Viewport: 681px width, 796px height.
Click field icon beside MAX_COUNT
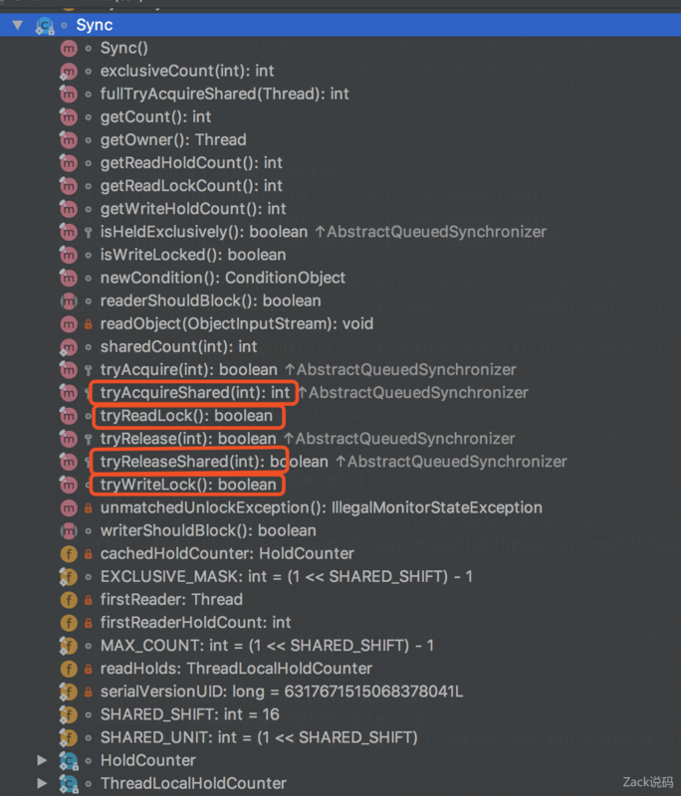69,646
